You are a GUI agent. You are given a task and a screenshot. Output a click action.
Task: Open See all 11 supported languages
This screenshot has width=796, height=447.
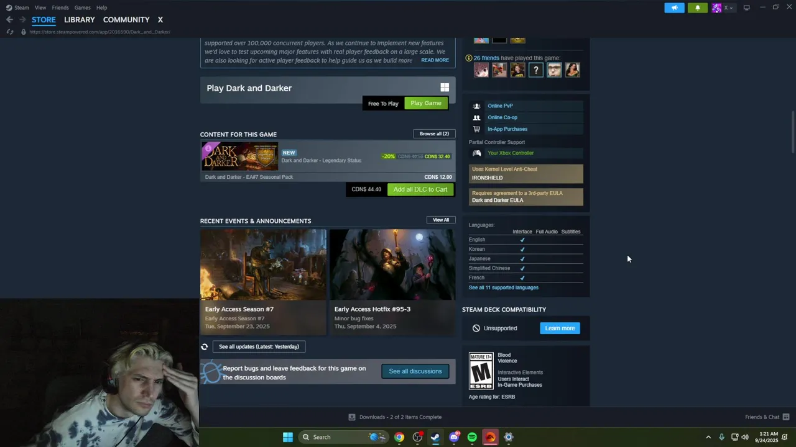coord(504,287)
